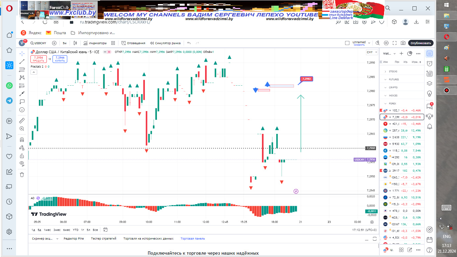Activate the chart zoom-in tool
The width and height of the screenshot is (457, 257).
pos(22,128)
